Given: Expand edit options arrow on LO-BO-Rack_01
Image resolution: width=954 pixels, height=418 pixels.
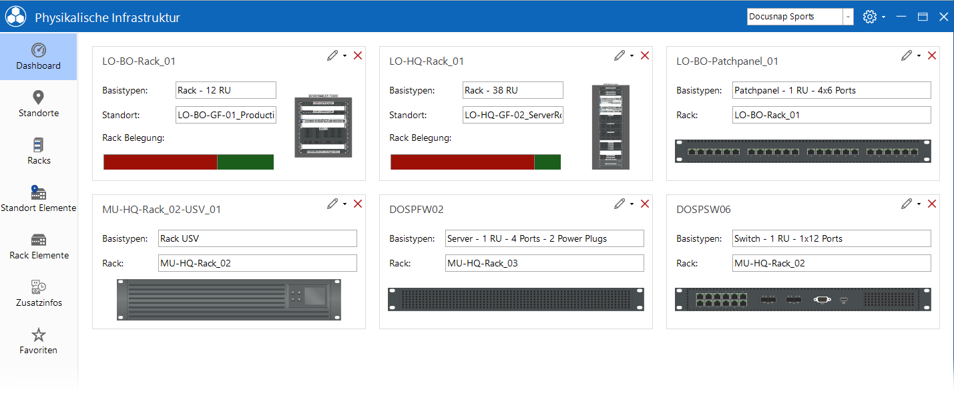Looking at the screenshot, I should coord(344,56).
